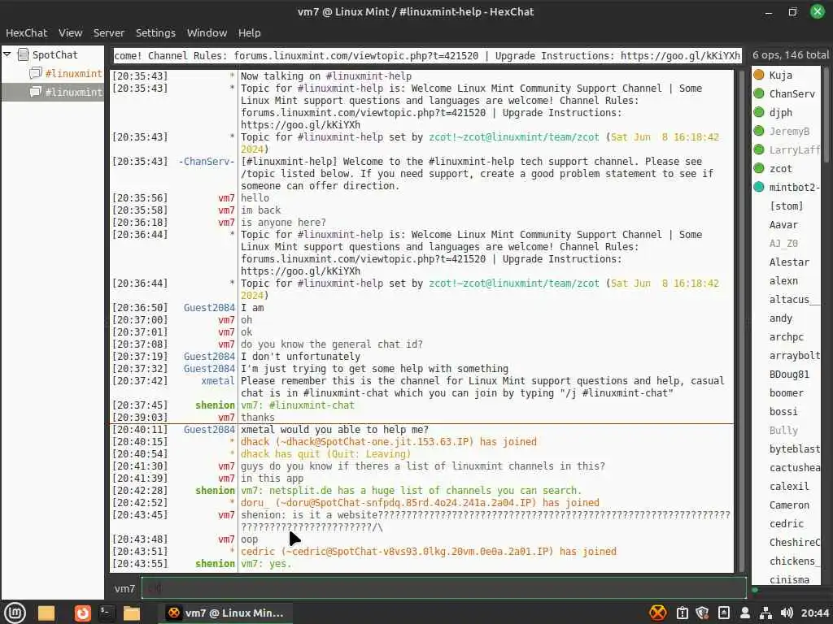
Task: Open the netsplit.de link in shenion's message
Action: [301, 490]
